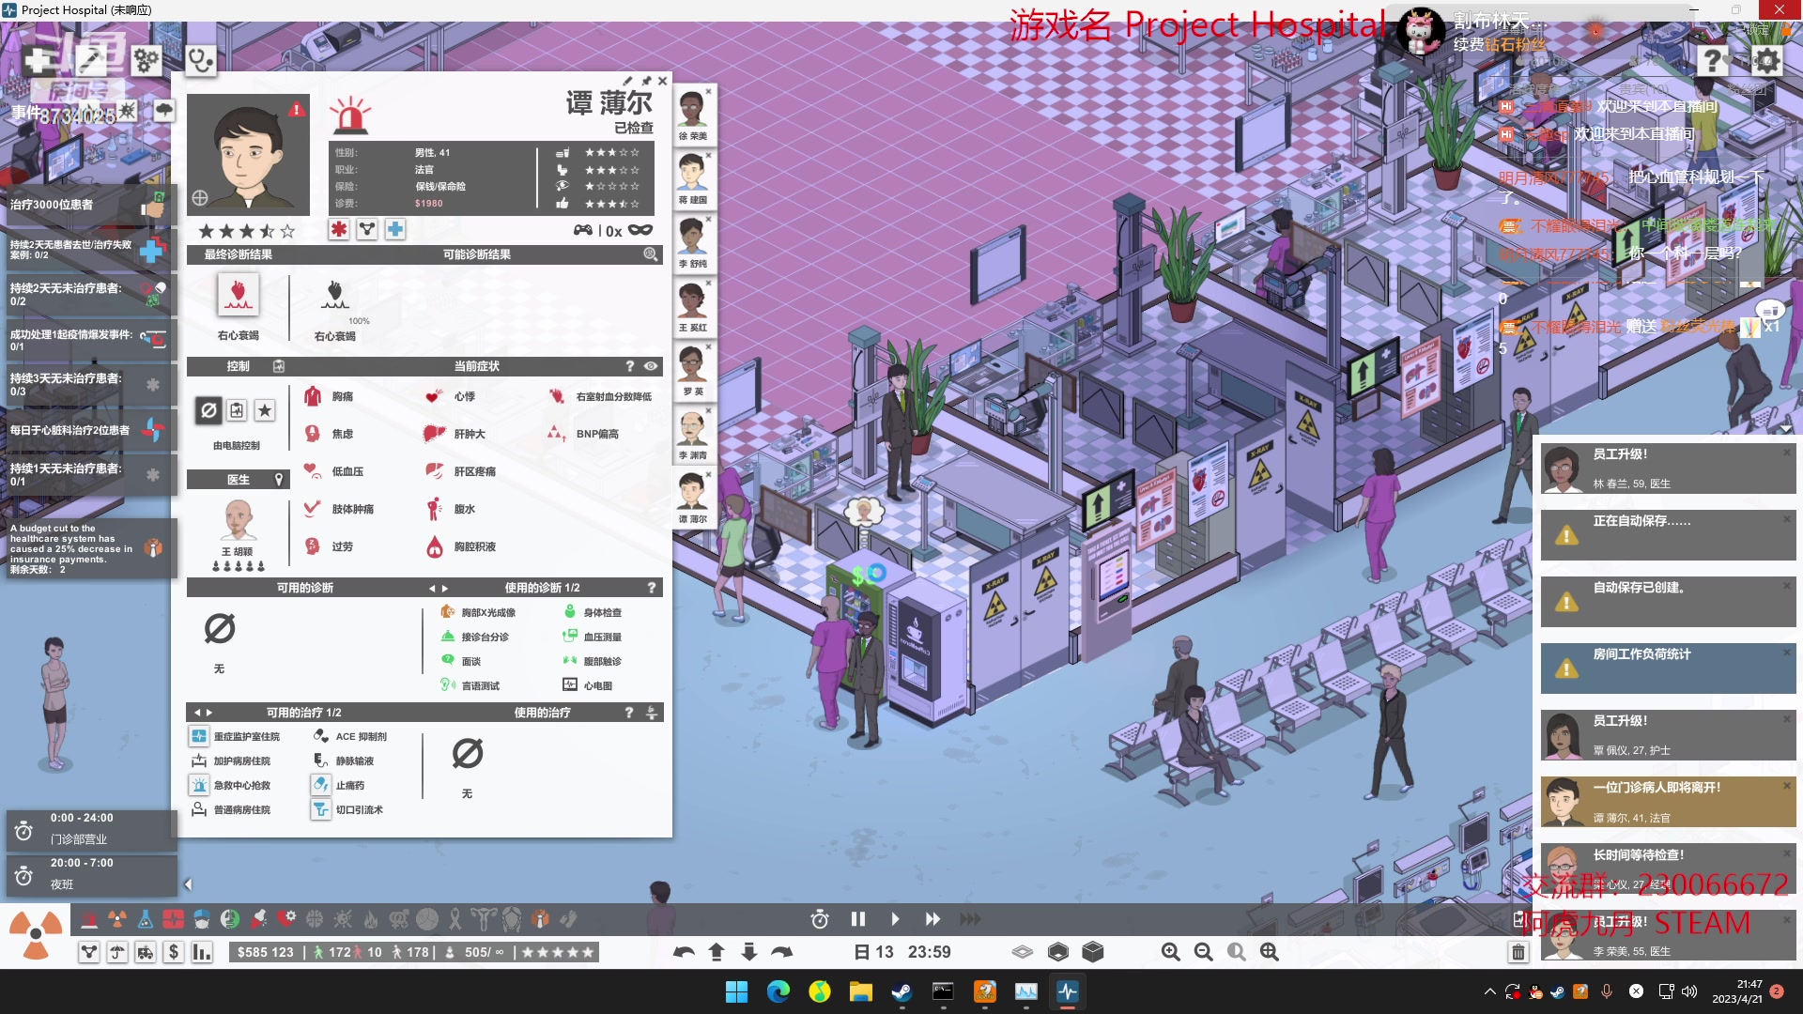Toggle the flat floor layer view icon
This screenshot has height=1014, width=1803.
tap(1023, 952)
